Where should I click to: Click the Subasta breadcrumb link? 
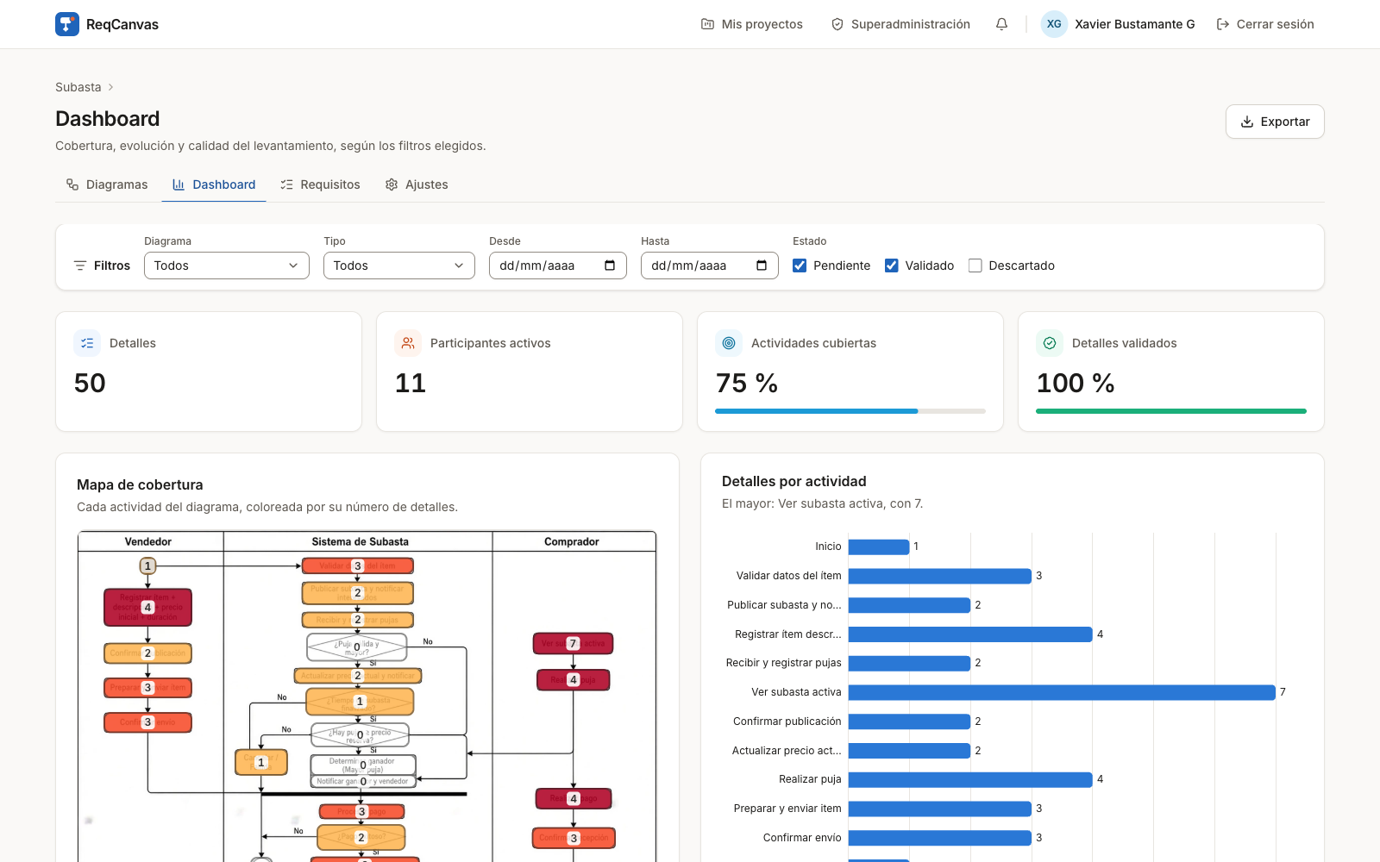[x=78, y=87]
